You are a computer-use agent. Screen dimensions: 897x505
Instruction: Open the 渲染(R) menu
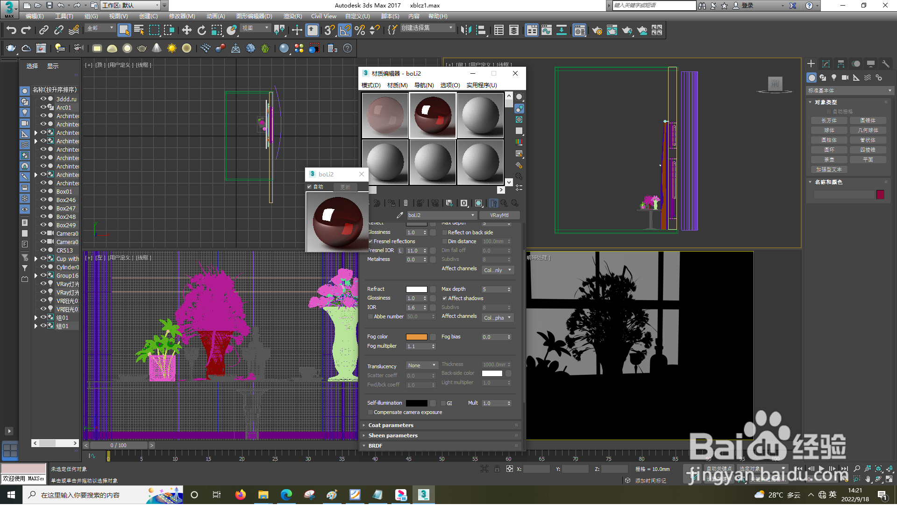tap(292, 16)
